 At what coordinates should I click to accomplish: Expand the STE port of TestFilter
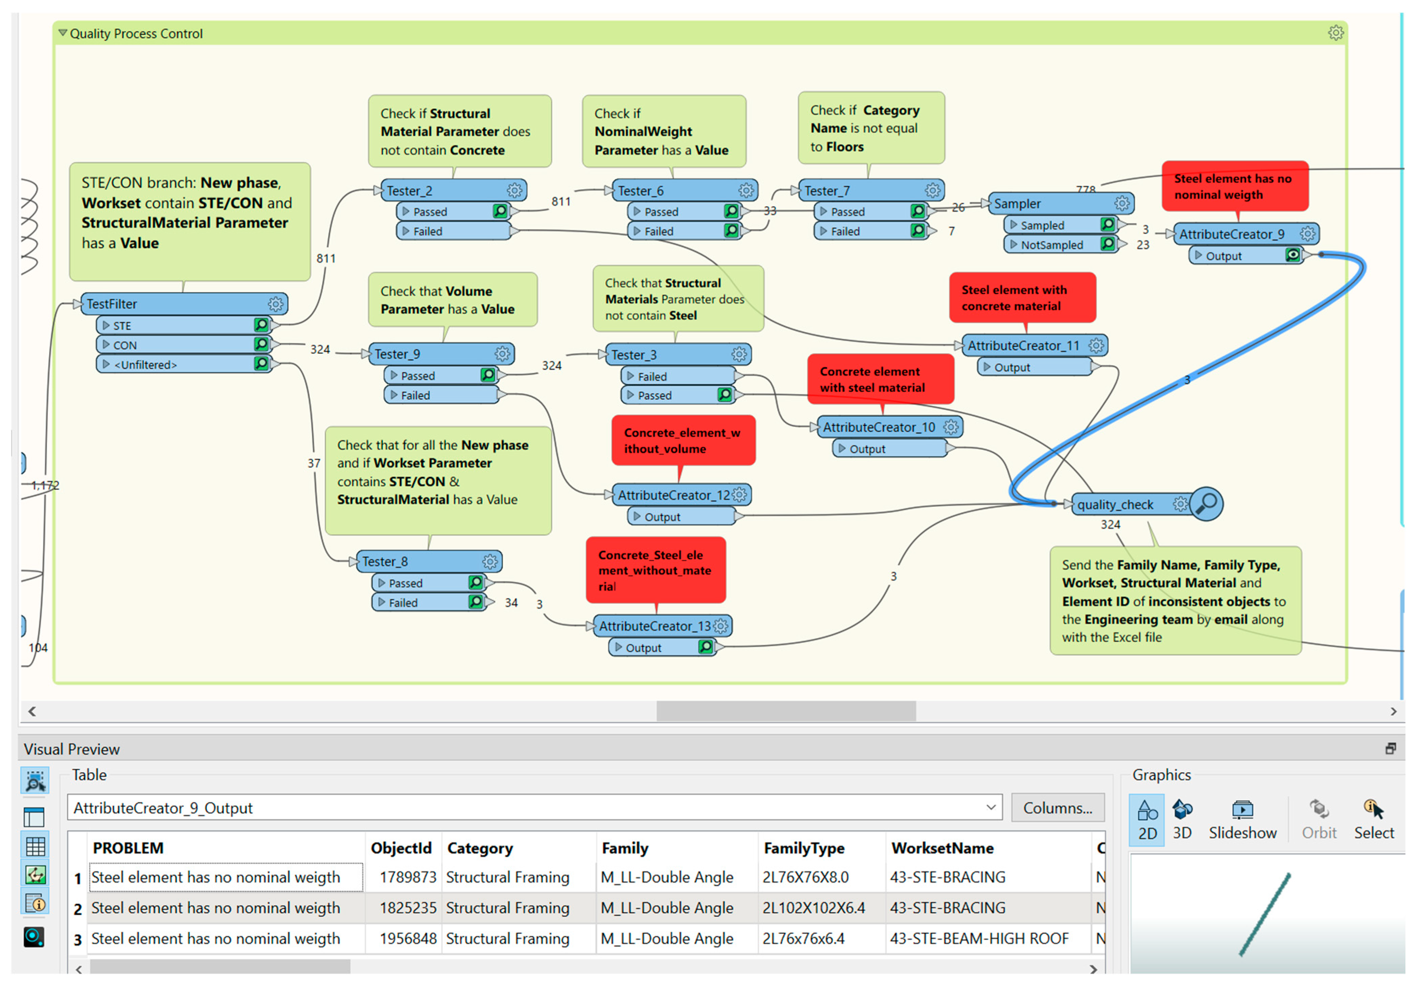[106, 325]
